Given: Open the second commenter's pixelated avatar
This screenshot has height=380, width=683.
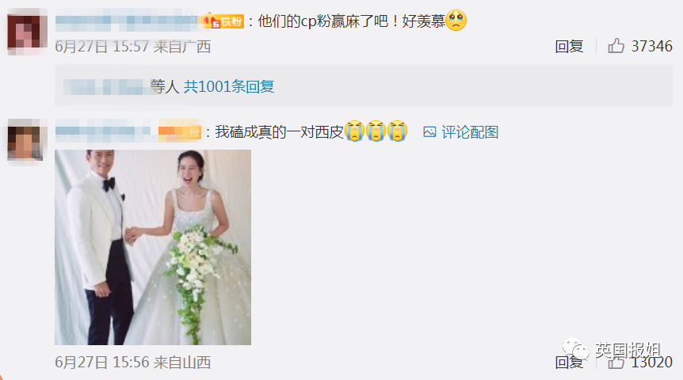Looking at the screenshot, I should [25, 141].
